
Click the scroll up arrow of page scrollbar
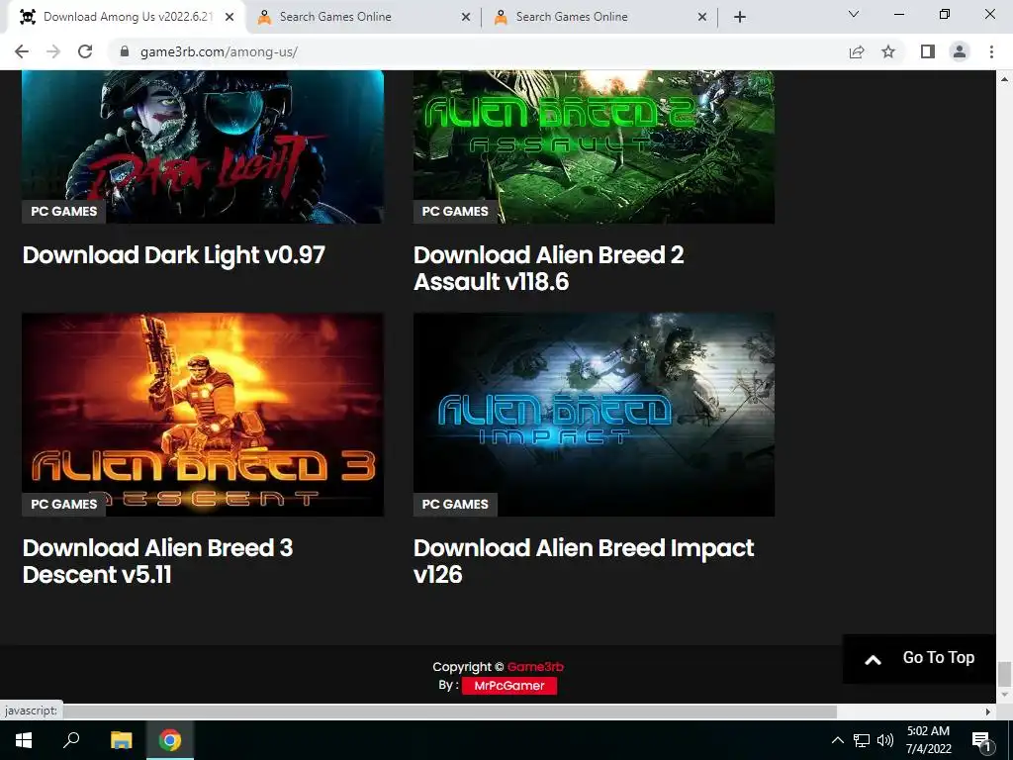pos(1004,79)
